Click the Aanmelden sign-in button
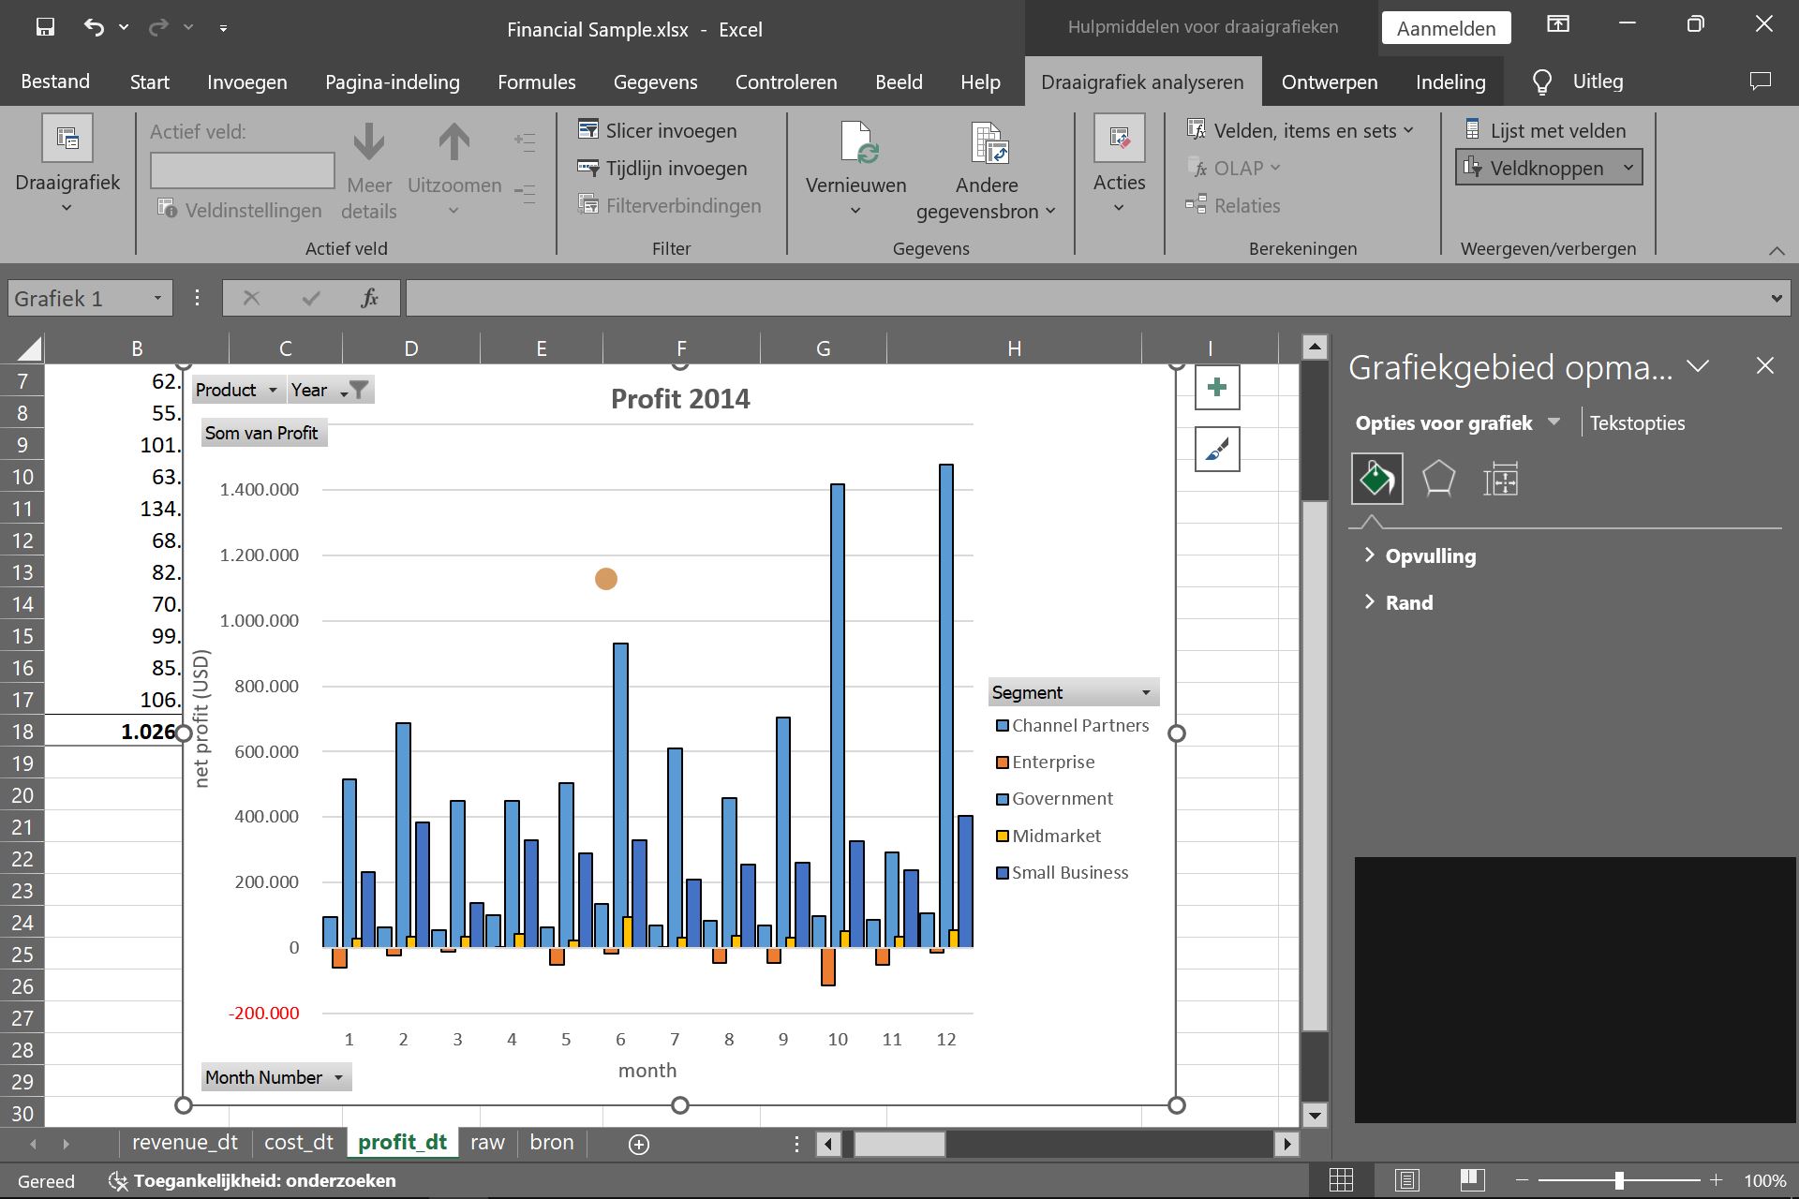Viewport: 1799px width, 1199px height. [1446, 28]
